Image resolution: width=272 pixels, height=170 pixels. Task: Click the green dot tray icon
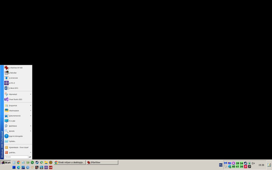(250, 163)
